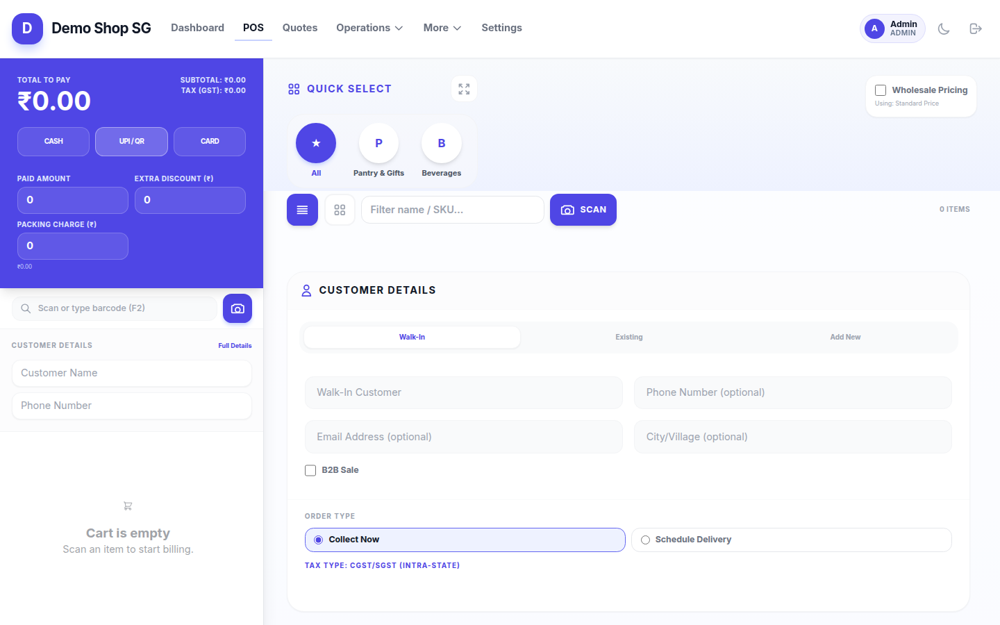Toggle dark mode moon icon
This screenshot has height=625, width=1000.
pos(944,28)
